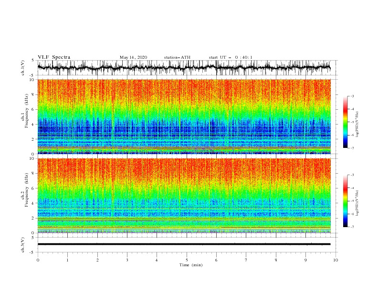Click the 'start UT = 0 :40: 1' label

point(231,57)
